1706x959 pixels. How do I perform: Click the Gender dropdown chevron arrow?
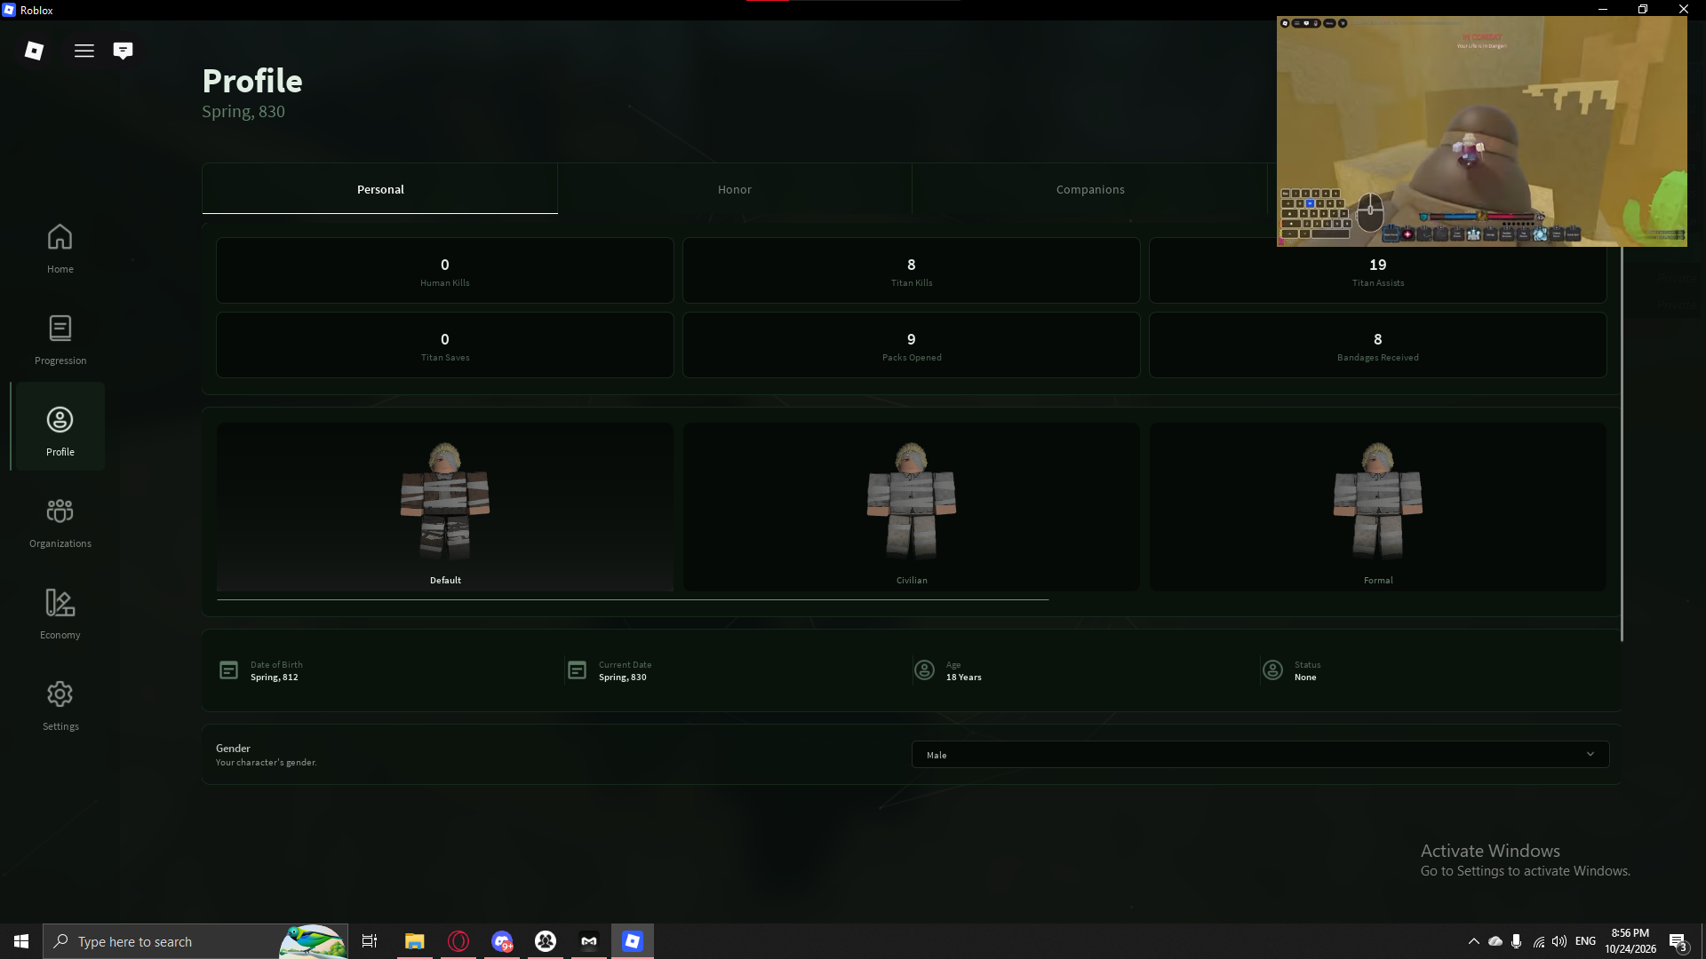pyautogui.click(x=1590, y=755)
